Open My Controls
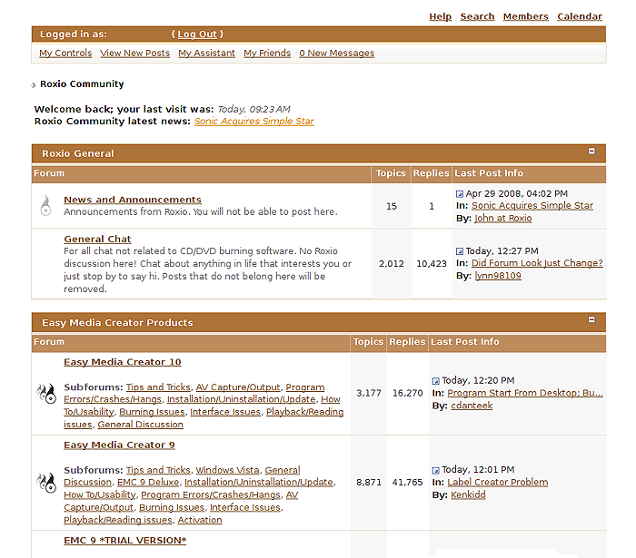The image size is (636, 558). coord(65,53)
